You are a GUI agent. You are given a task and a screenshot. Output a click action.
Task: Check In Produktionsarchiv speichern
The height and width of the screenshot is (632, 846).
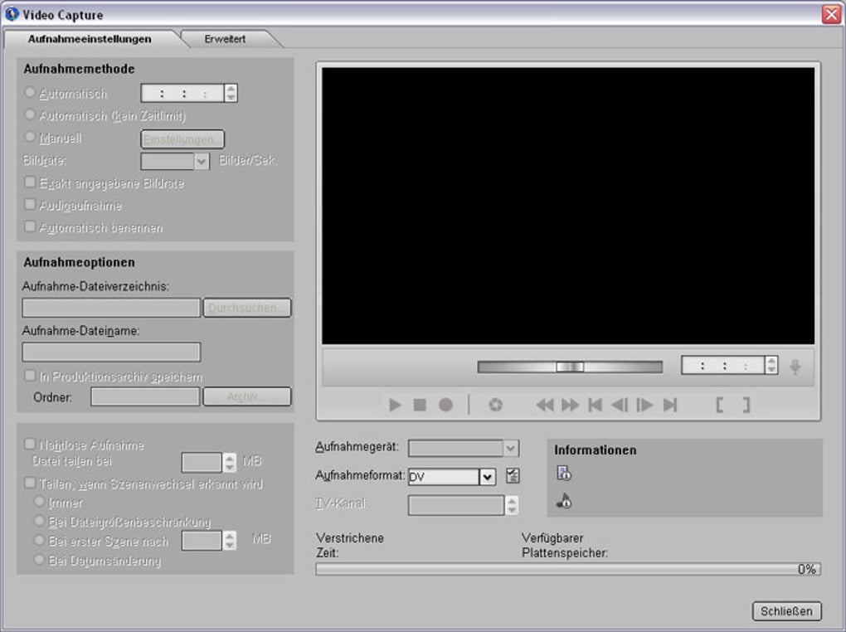click(28, 375)
